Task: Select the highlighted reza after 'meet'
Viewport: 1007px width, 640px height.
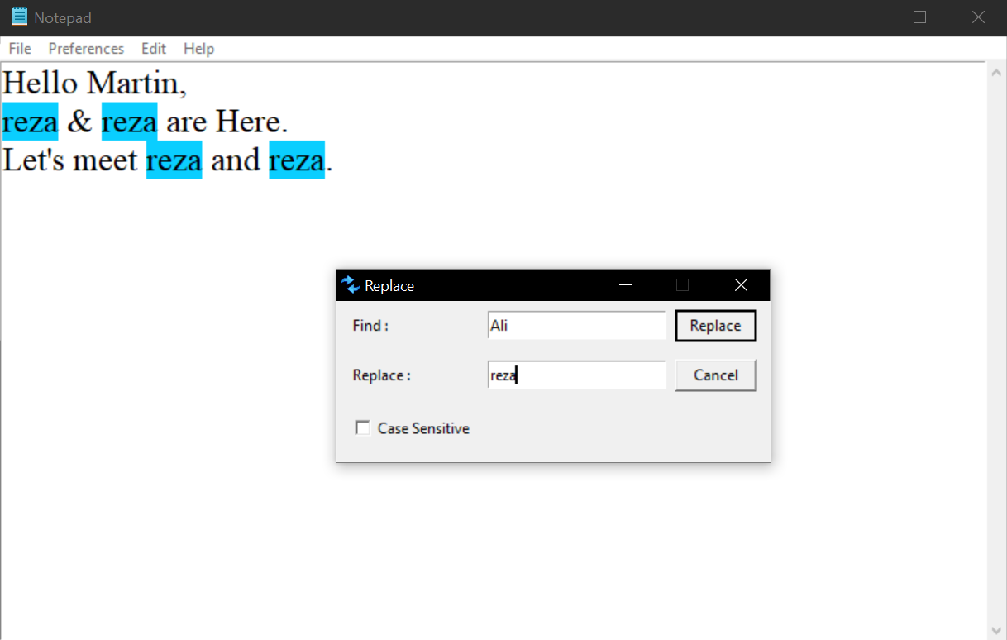Action: tap(174, 160)
